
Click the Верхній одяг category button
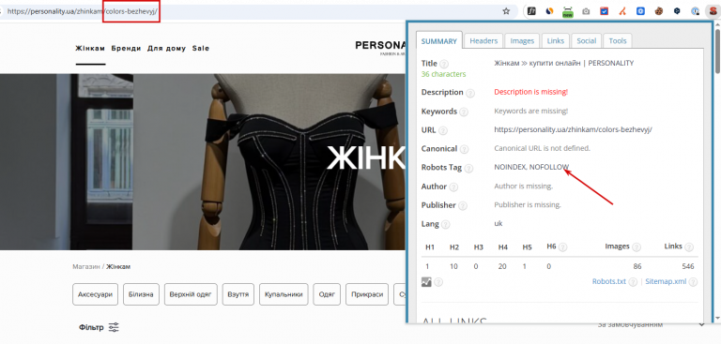191,294
